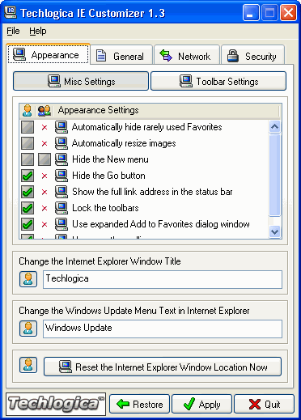Click computer icon for Show the full link address

[x=61, y=192]
